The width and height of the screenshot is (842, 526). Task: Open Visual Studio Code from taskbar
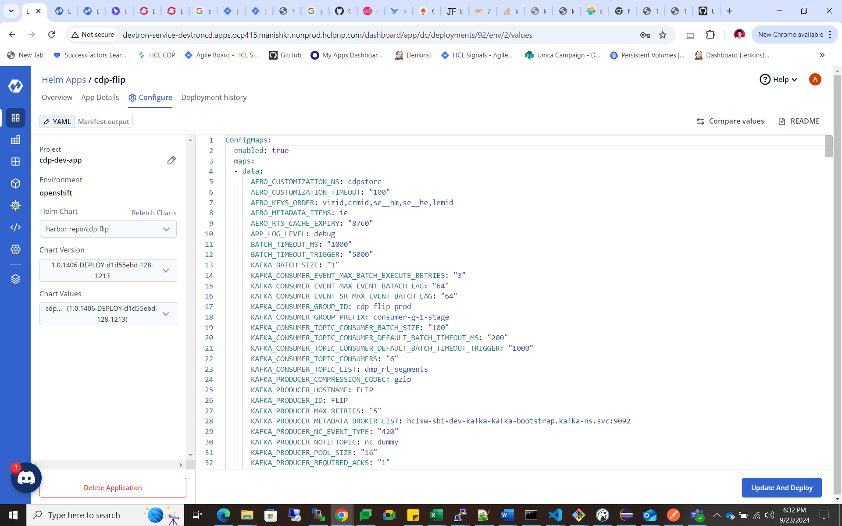click(x=555, y=515)
